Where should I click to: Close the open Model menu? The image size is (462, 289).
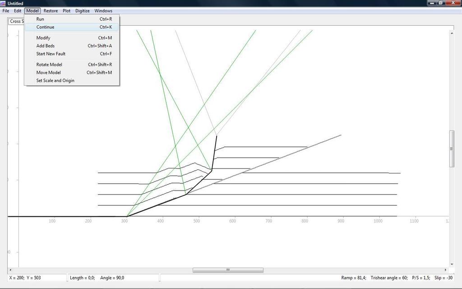(x=32, y=11)
